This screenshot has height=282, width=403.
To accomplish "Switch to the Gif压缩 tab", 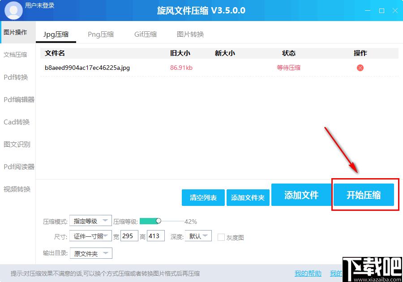I will tap(146, 34).
